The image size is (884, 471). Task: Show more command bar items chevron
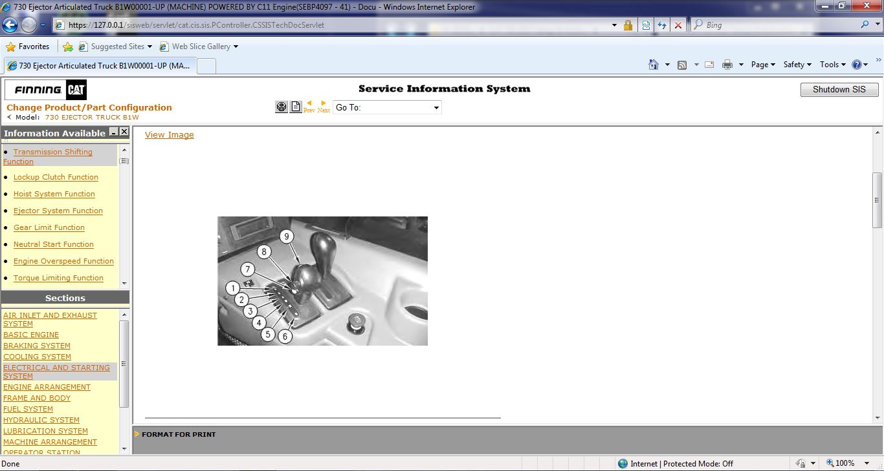(878, 60)
